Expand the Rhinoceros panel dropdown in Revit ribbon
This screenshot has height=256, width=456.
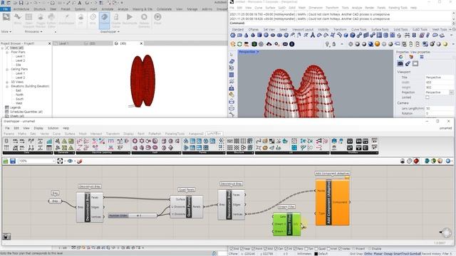pos(41,31)
